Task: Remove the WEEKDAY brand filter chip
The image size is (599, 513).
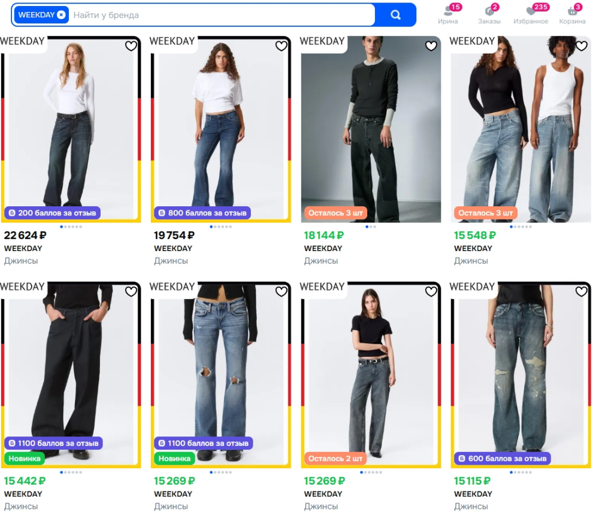Action: [61, 15]
